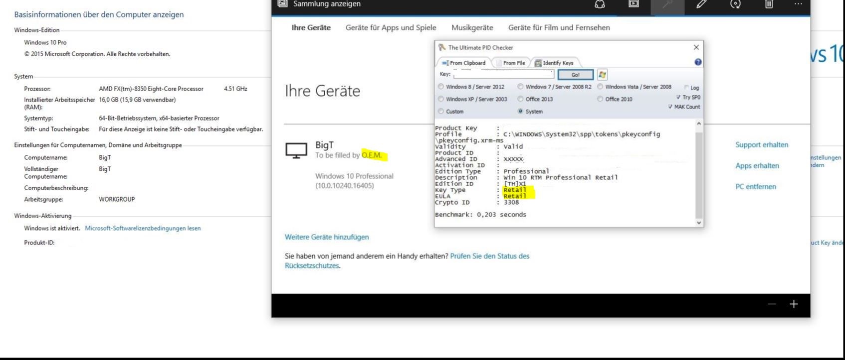Select Windows 8 / Server 2012 radio button

point(441,87)
